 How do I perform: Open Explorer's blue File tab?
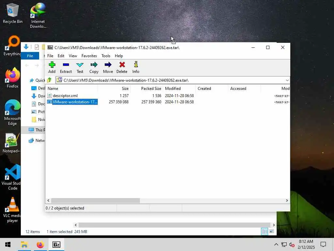pos(30,56)
